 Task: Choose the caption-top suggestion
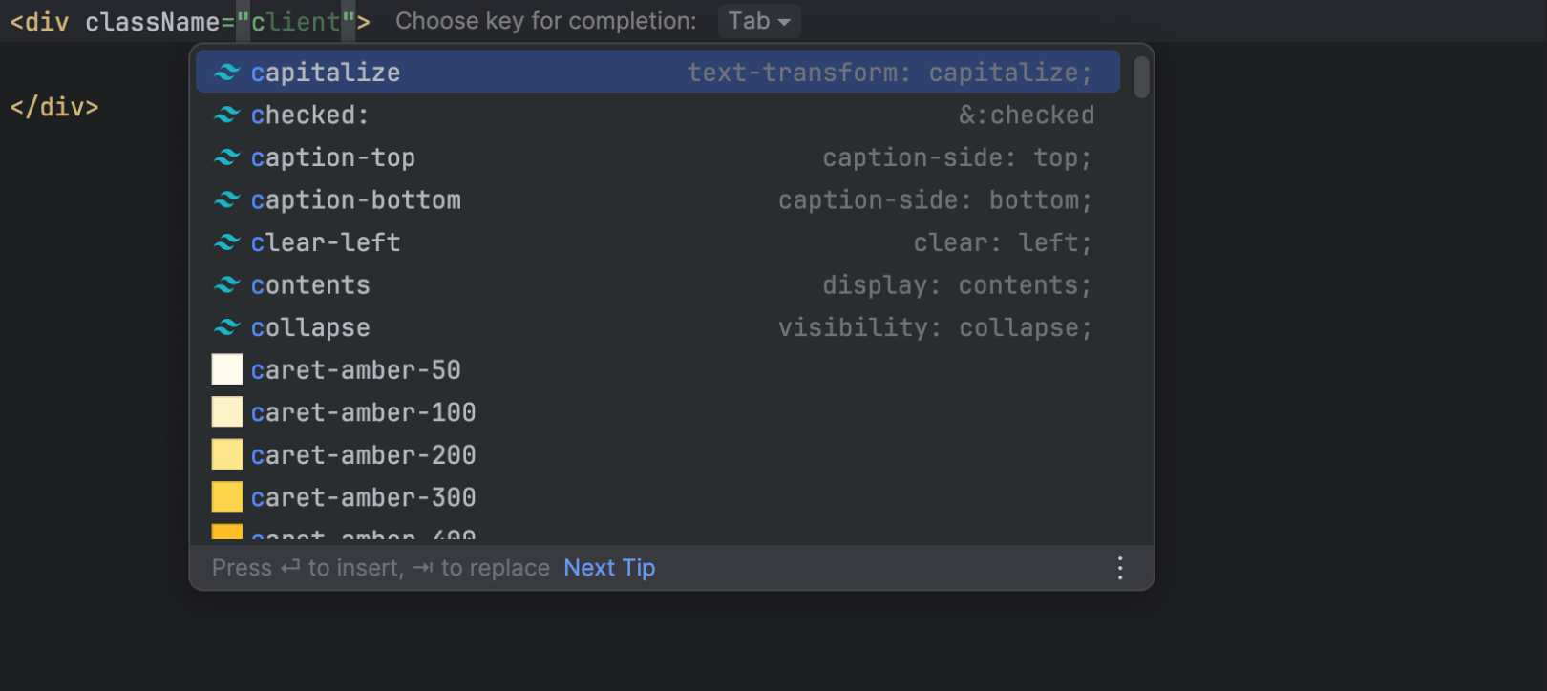[x=658, y=157]
